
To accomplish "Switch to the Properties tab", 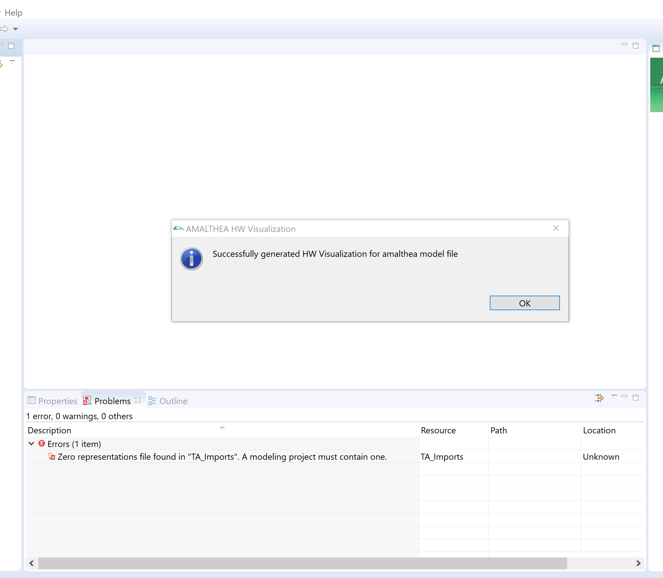I will coord(52,401).
